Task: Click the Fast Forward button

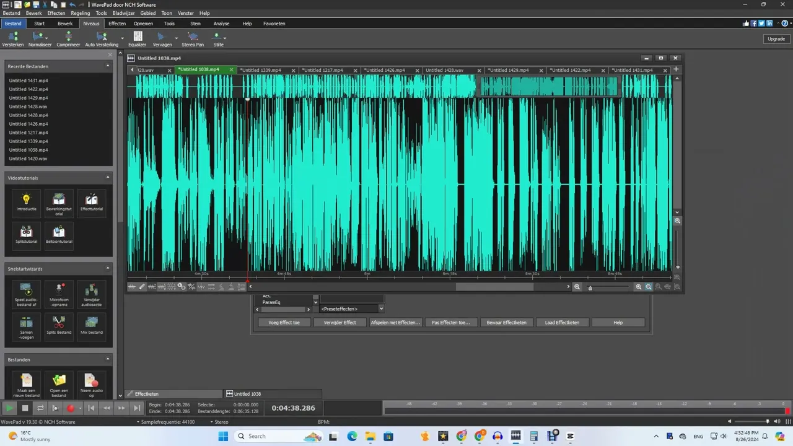Action: click(121, 408)
